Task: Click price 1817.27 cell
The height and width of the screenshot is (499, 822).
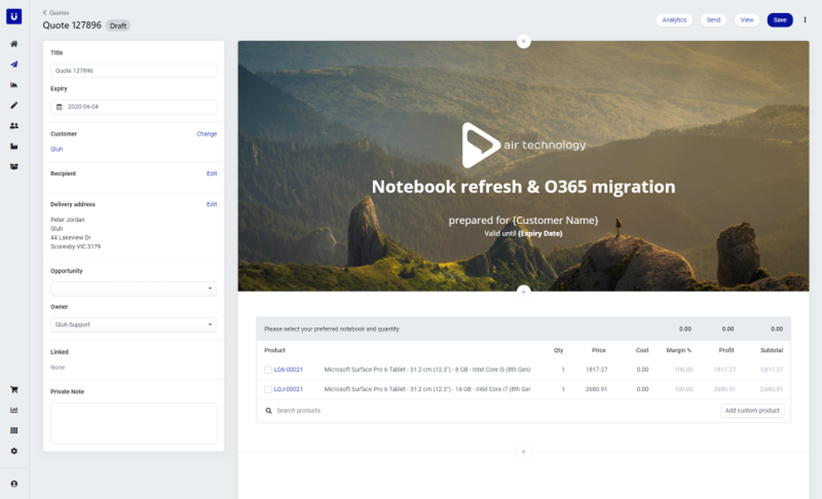Action: pos(597,370)
